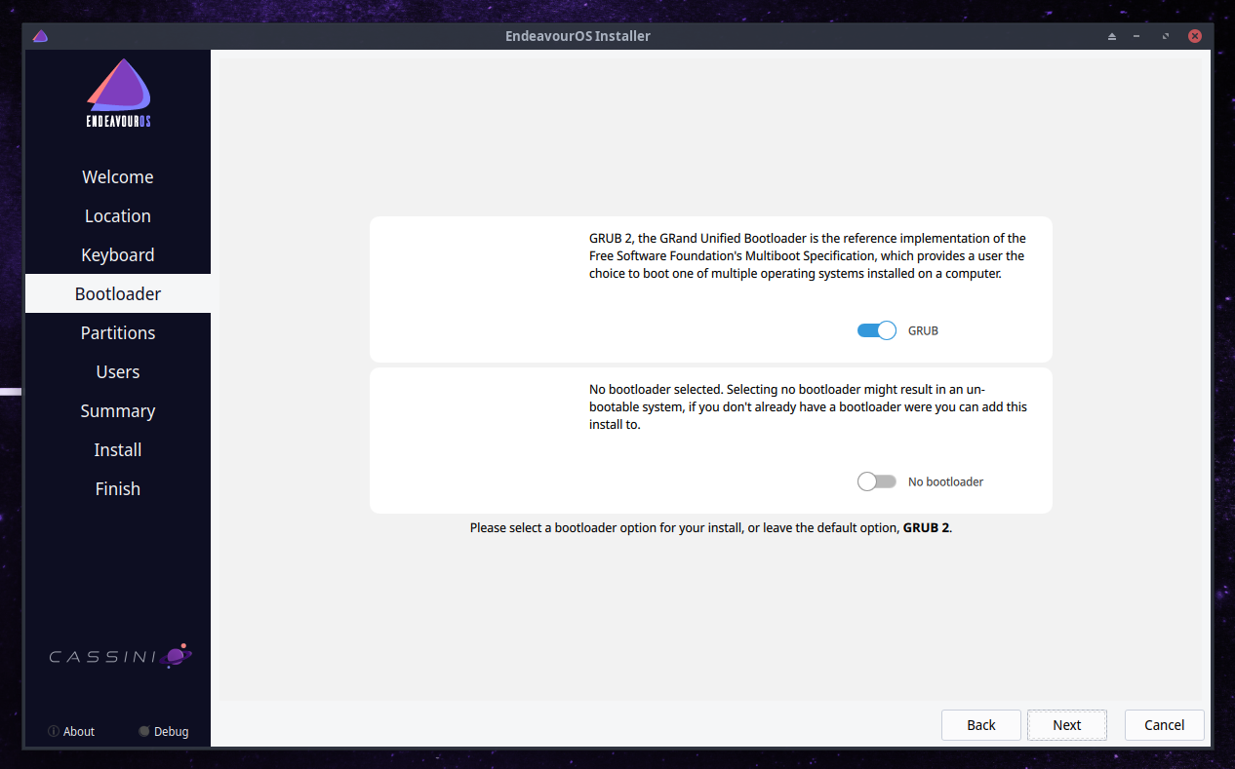
Task: Go to the Welcome step
Action: (118, 176)
